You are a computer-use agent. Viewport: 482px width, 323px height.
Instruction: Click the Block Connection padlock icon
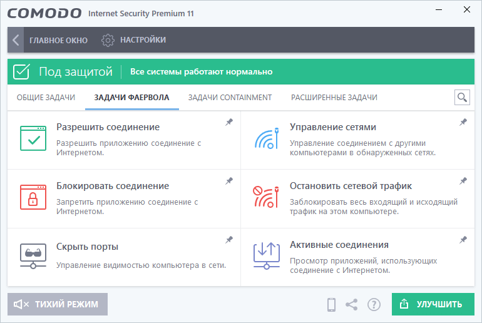pyautogui.click(x=33, y=197)
